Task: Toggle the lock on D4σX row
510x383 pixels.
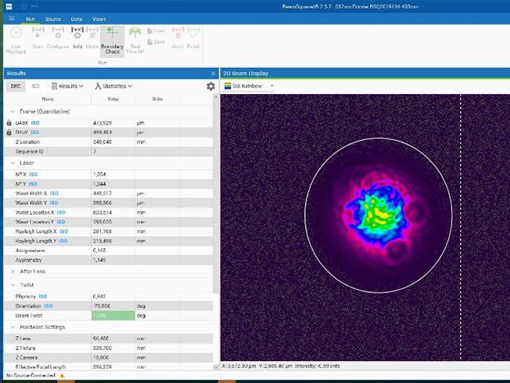Action: (x=9, y=123)
